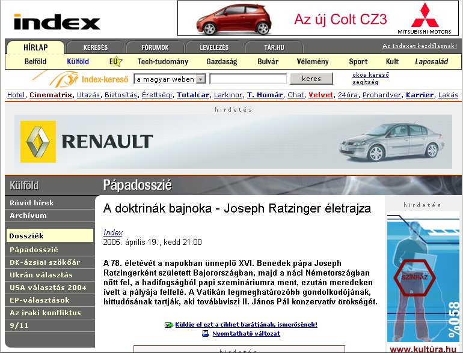Open the Sport section
The width and height of the screenshot is (463, 353).
[358, 62]
